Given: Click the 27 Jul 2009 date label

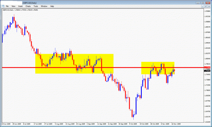Looking at the screenshot, I should tap(48, 124).
